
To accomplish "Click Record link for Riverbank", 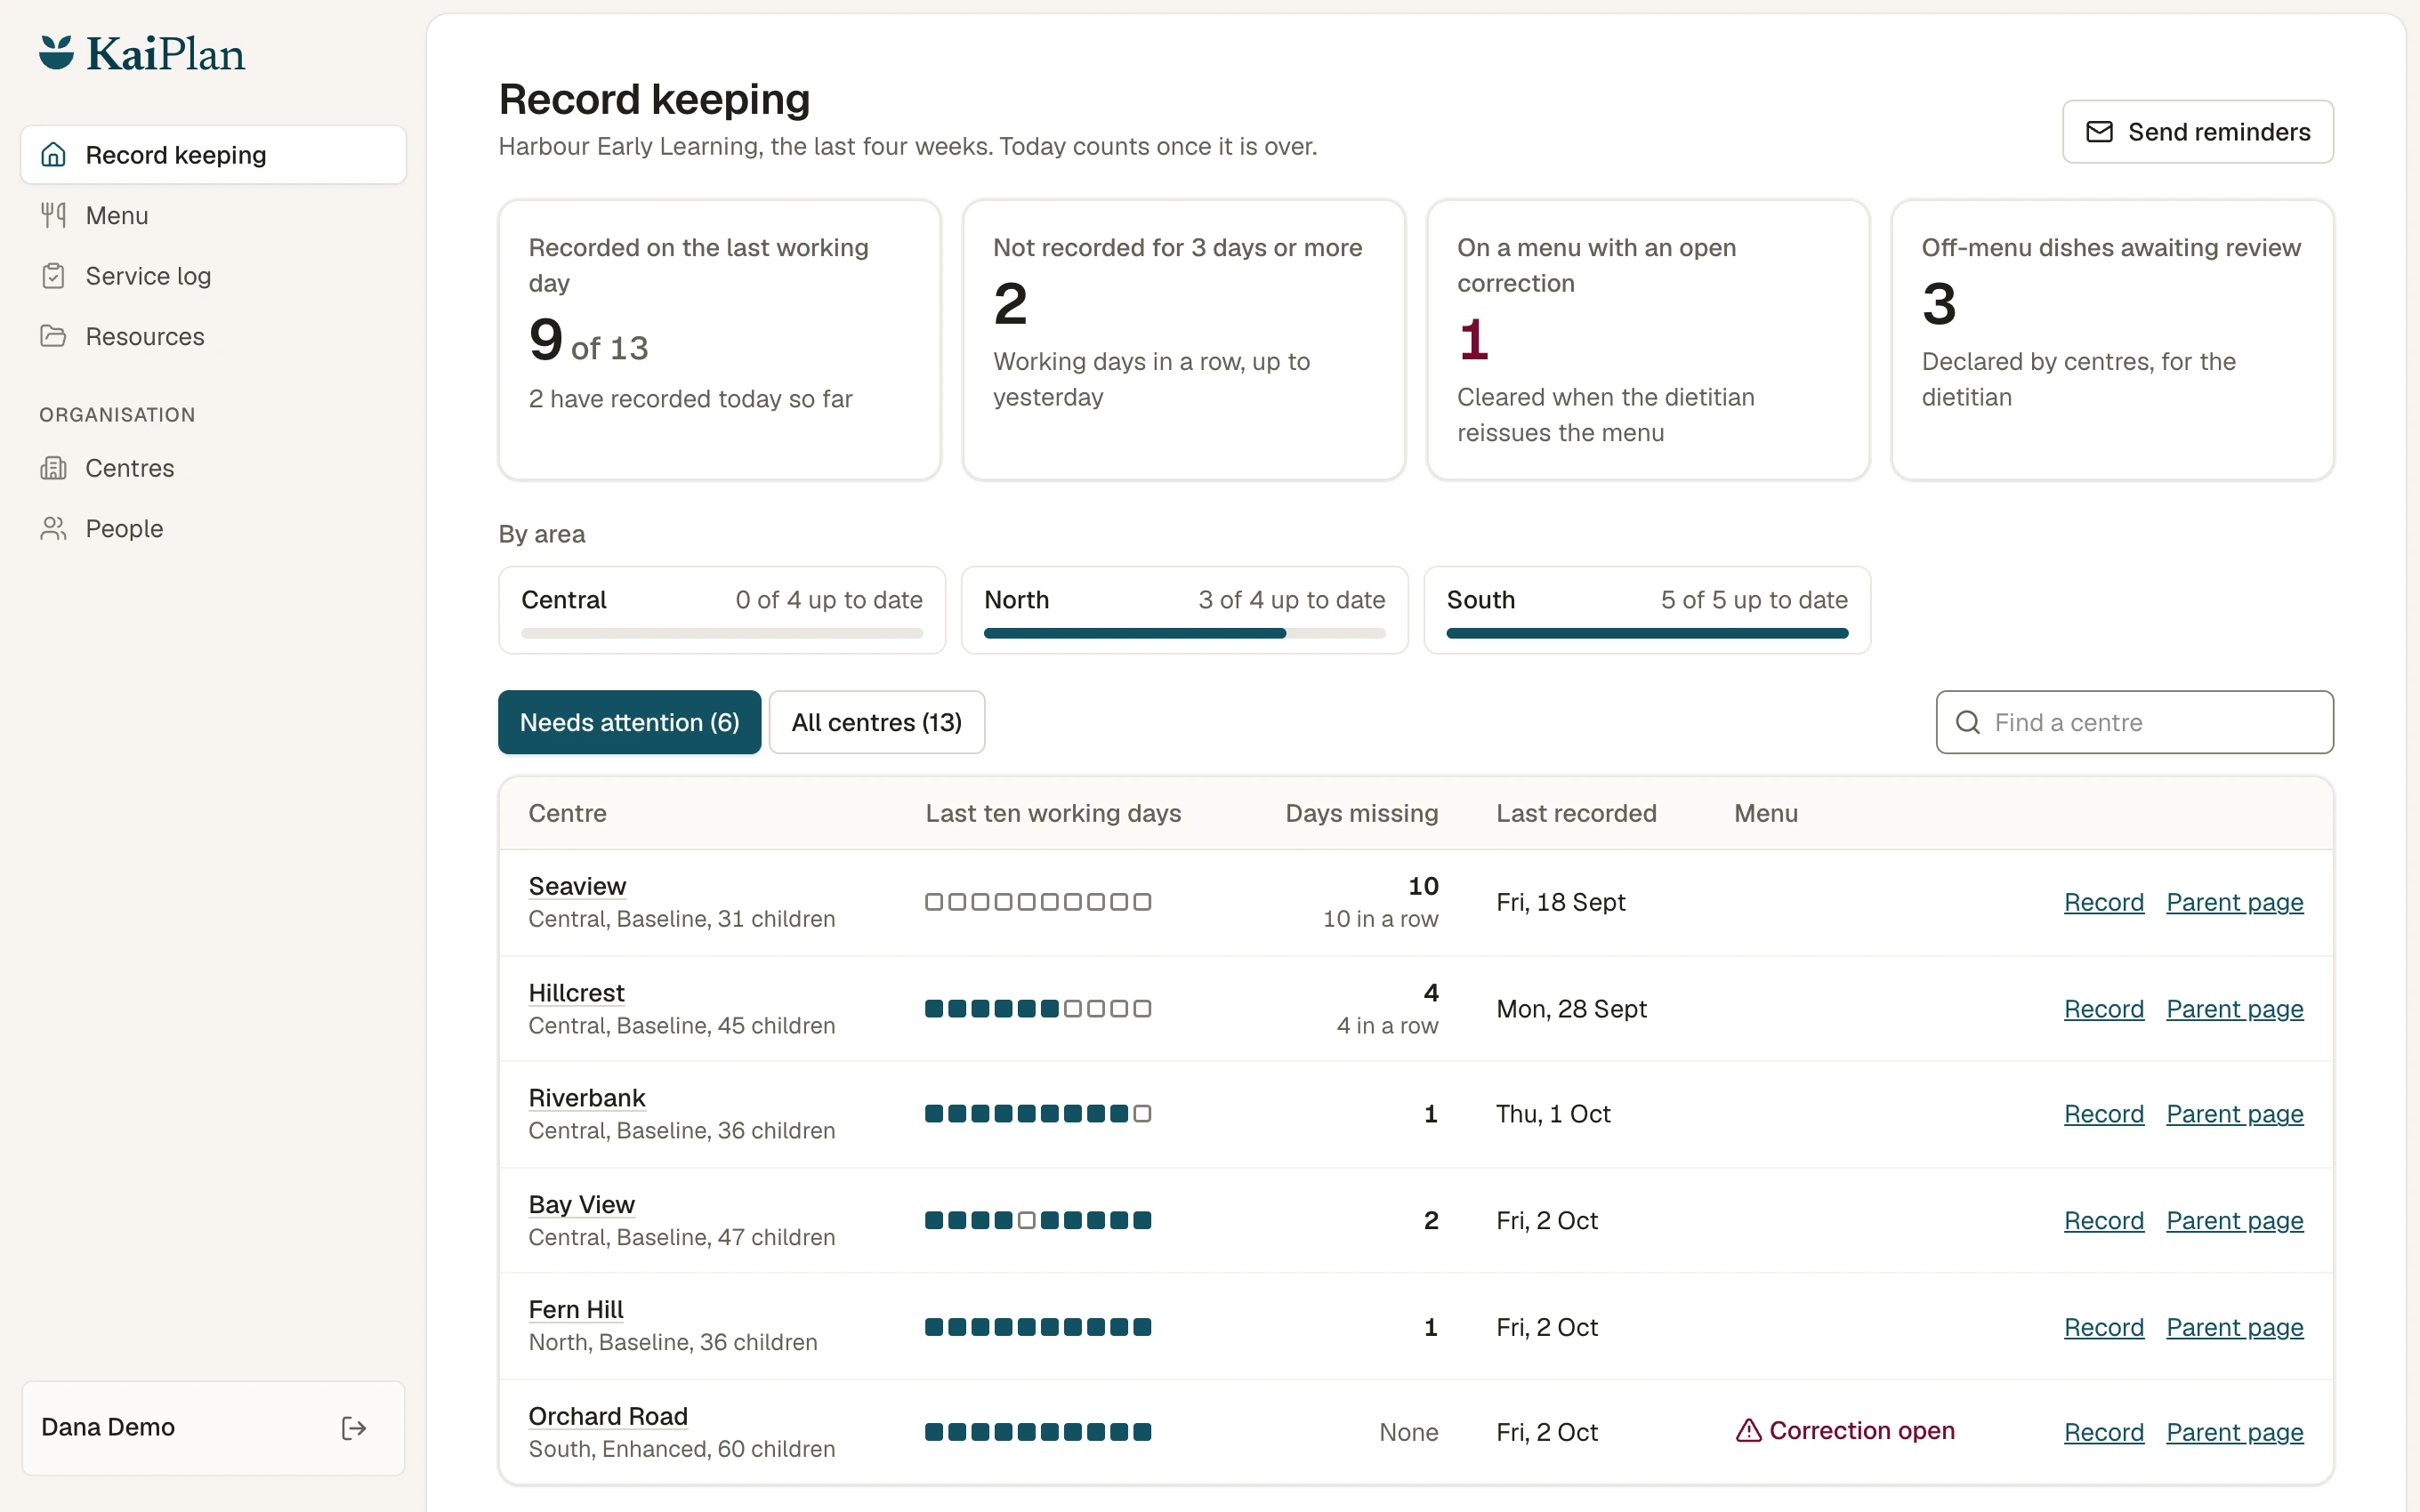I will (x=2104, y=1114).
